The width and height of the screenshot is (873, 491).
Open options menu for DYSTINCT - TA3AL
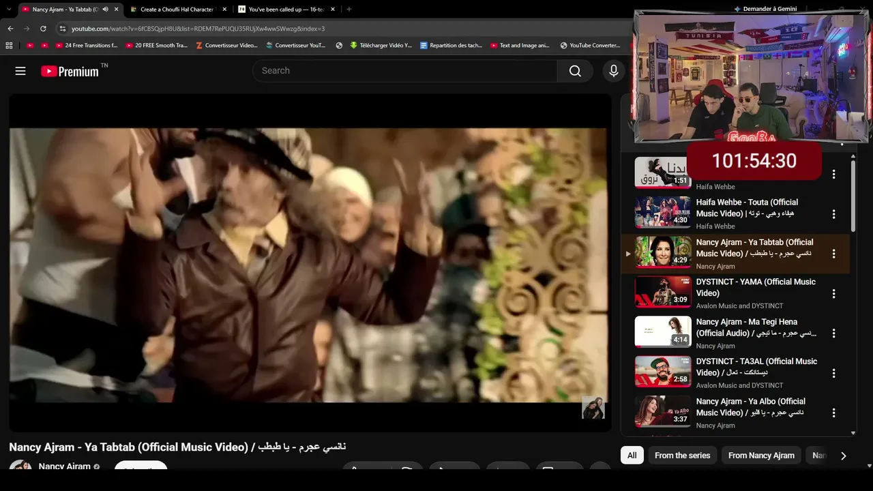point(833,374)
